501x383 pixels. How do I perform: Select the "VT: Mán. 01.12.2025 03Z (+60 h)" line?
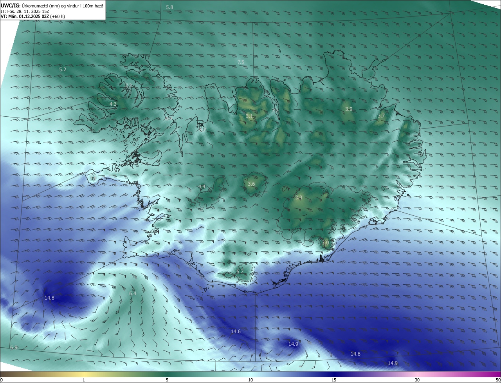(x=33, y=16)
